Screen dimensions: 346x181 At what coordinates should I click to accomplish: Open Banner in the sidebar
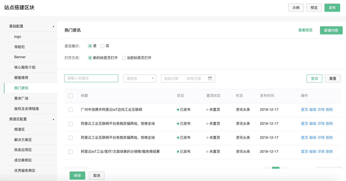click(x=30, y=57)
